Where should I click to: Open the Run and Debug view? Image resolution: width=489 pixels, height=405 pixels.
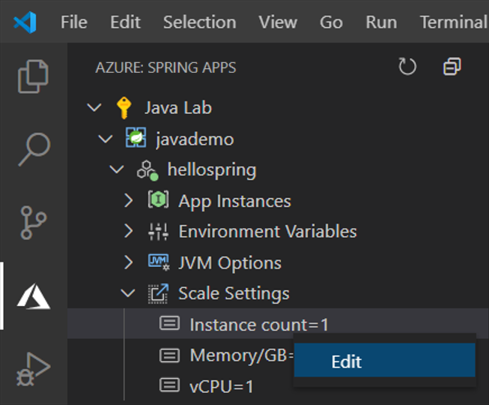click(33, 367)
